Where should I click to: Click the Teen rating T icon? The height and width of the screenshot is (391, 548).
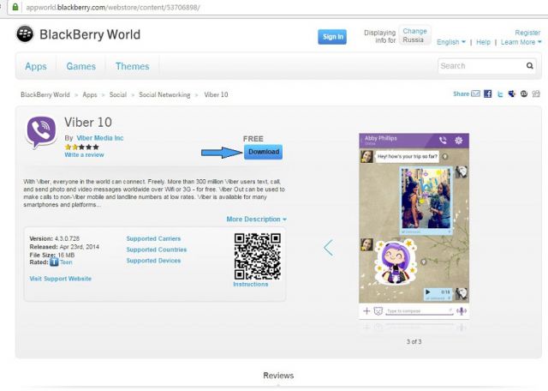coord(54,262)
